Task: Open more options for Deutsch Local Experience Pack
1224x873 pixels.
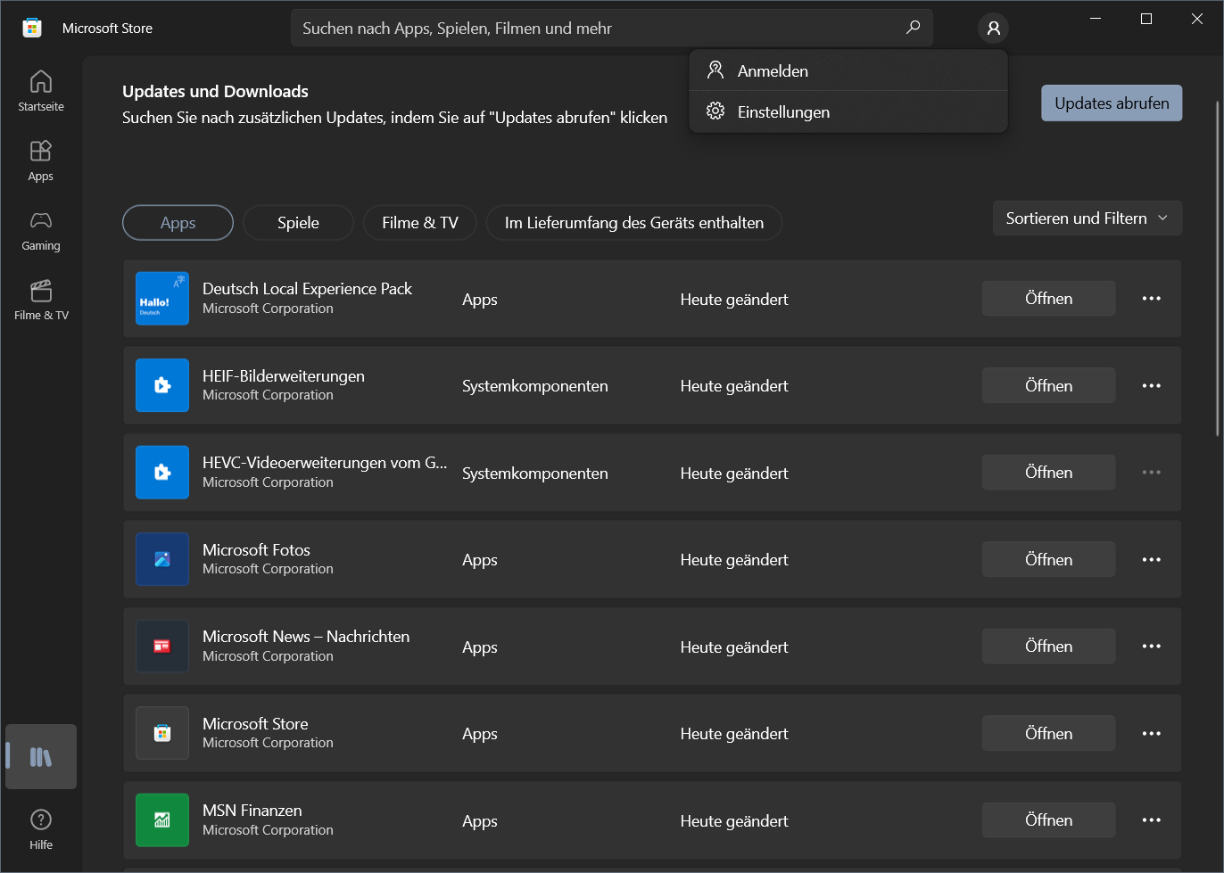Action: (x=1151, y=299)
